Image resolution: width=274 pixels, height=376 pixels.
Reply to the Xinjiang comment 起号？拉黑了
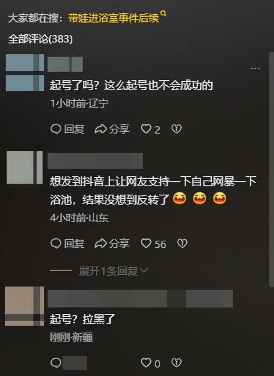point(56,363)
